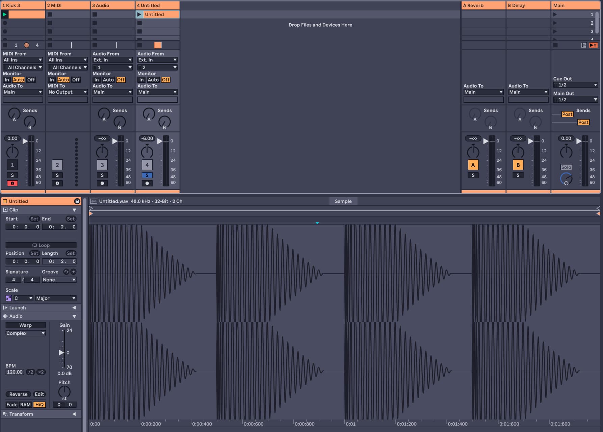Image resolution: width=603 pixels, height=432 pixels.
Task: Arm track 4 record button
Action: (x=147, y=183)
